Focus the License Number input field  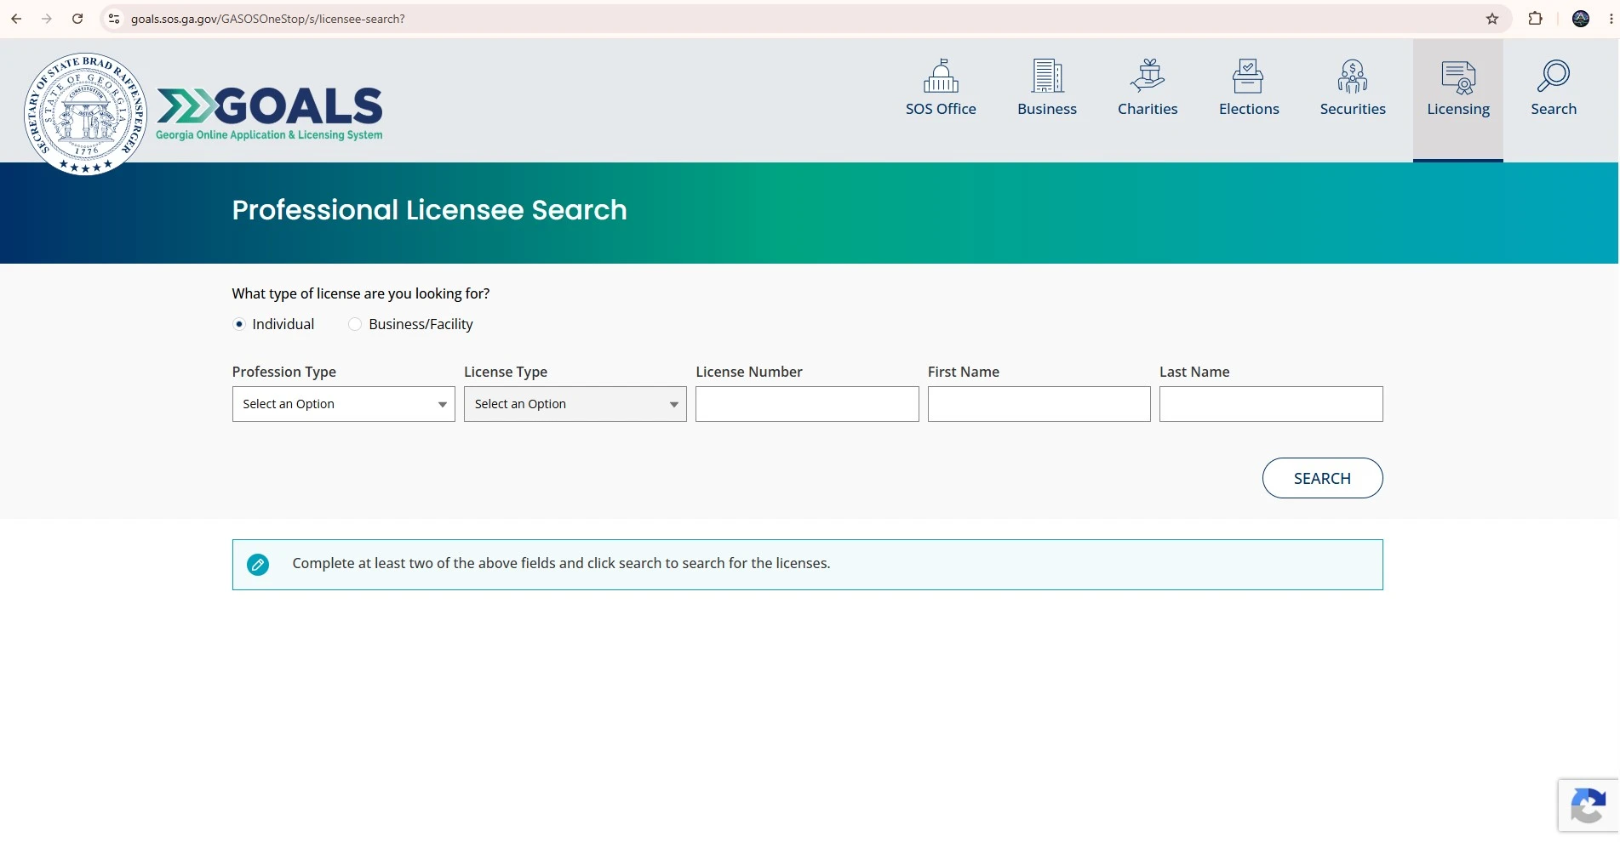tap(807, 404)
